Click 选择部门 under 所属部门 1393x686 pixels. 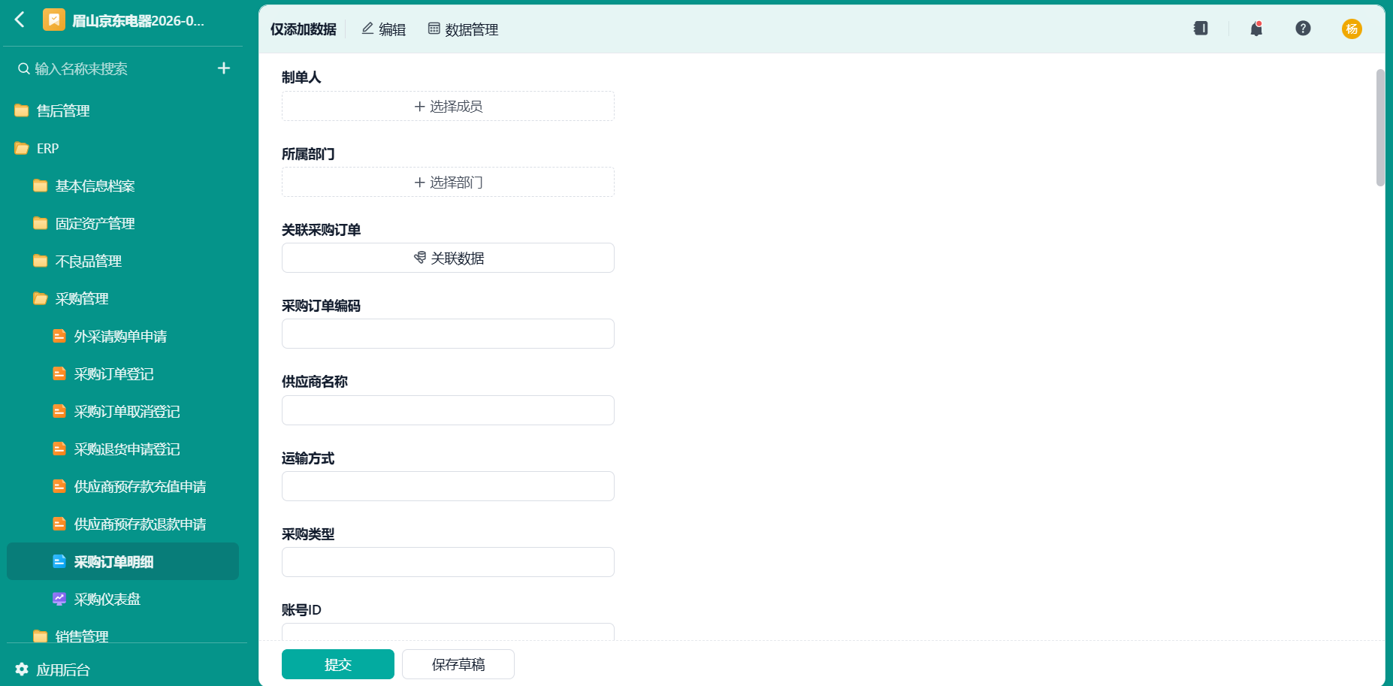tap(448, 182)
